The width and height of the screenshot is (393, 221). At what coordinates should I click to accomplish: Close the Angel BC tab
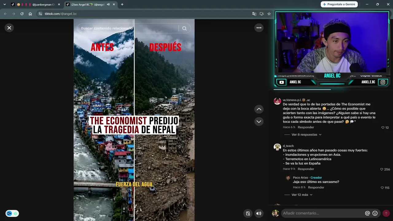(114, 4)
